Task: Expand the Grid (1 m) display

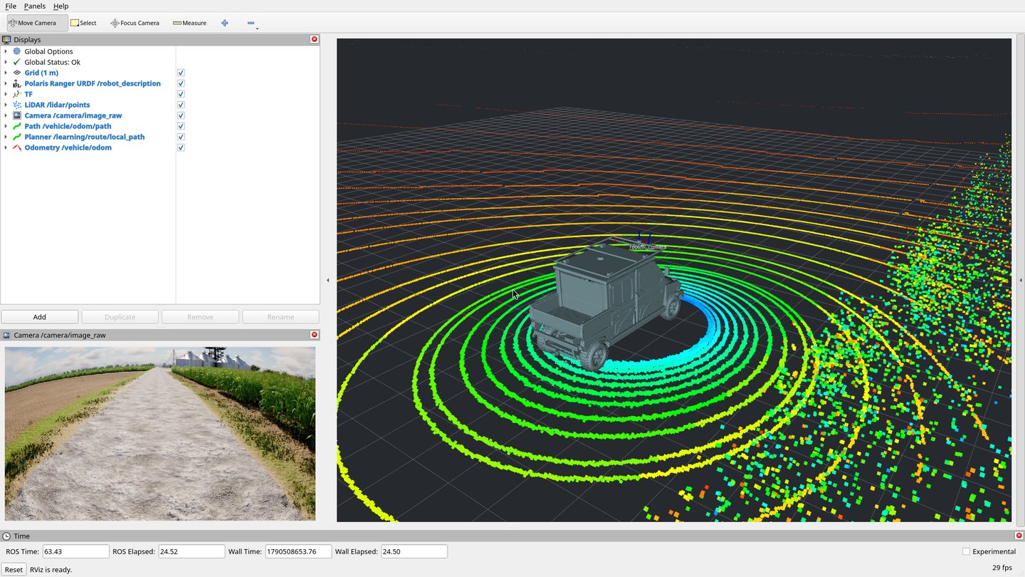Action: tap(6, 73)
